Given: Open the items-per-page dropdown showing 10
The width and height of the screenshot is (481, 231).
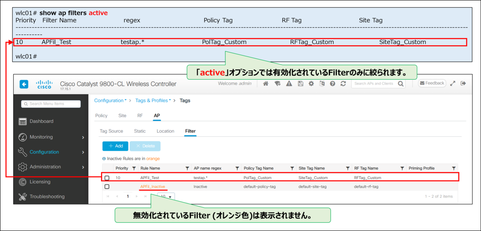Looking at the screenshot, I should click(165, 197).
